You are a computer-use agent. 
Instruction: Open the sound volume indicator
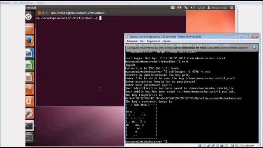pyautogui.click(x=192, y=7)
